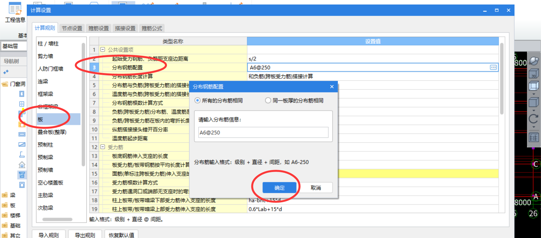Select the house-shaped dormer icon
This screenshot has width=541, height=238.
point(22,165)
